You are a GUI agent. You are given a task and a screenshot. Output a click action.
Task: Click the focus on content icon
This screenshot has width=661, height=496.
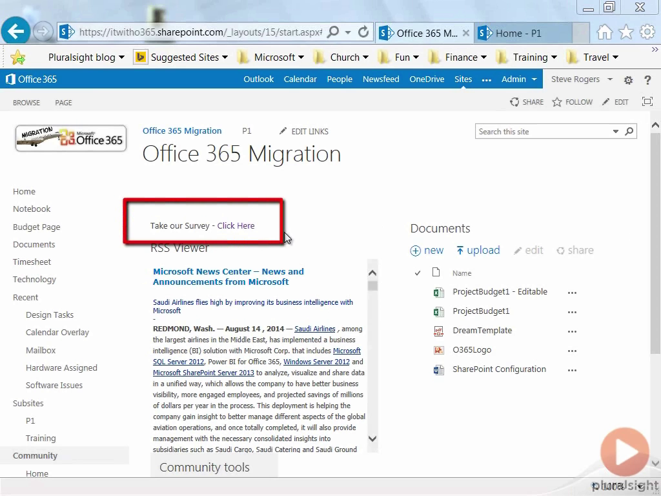647,101
